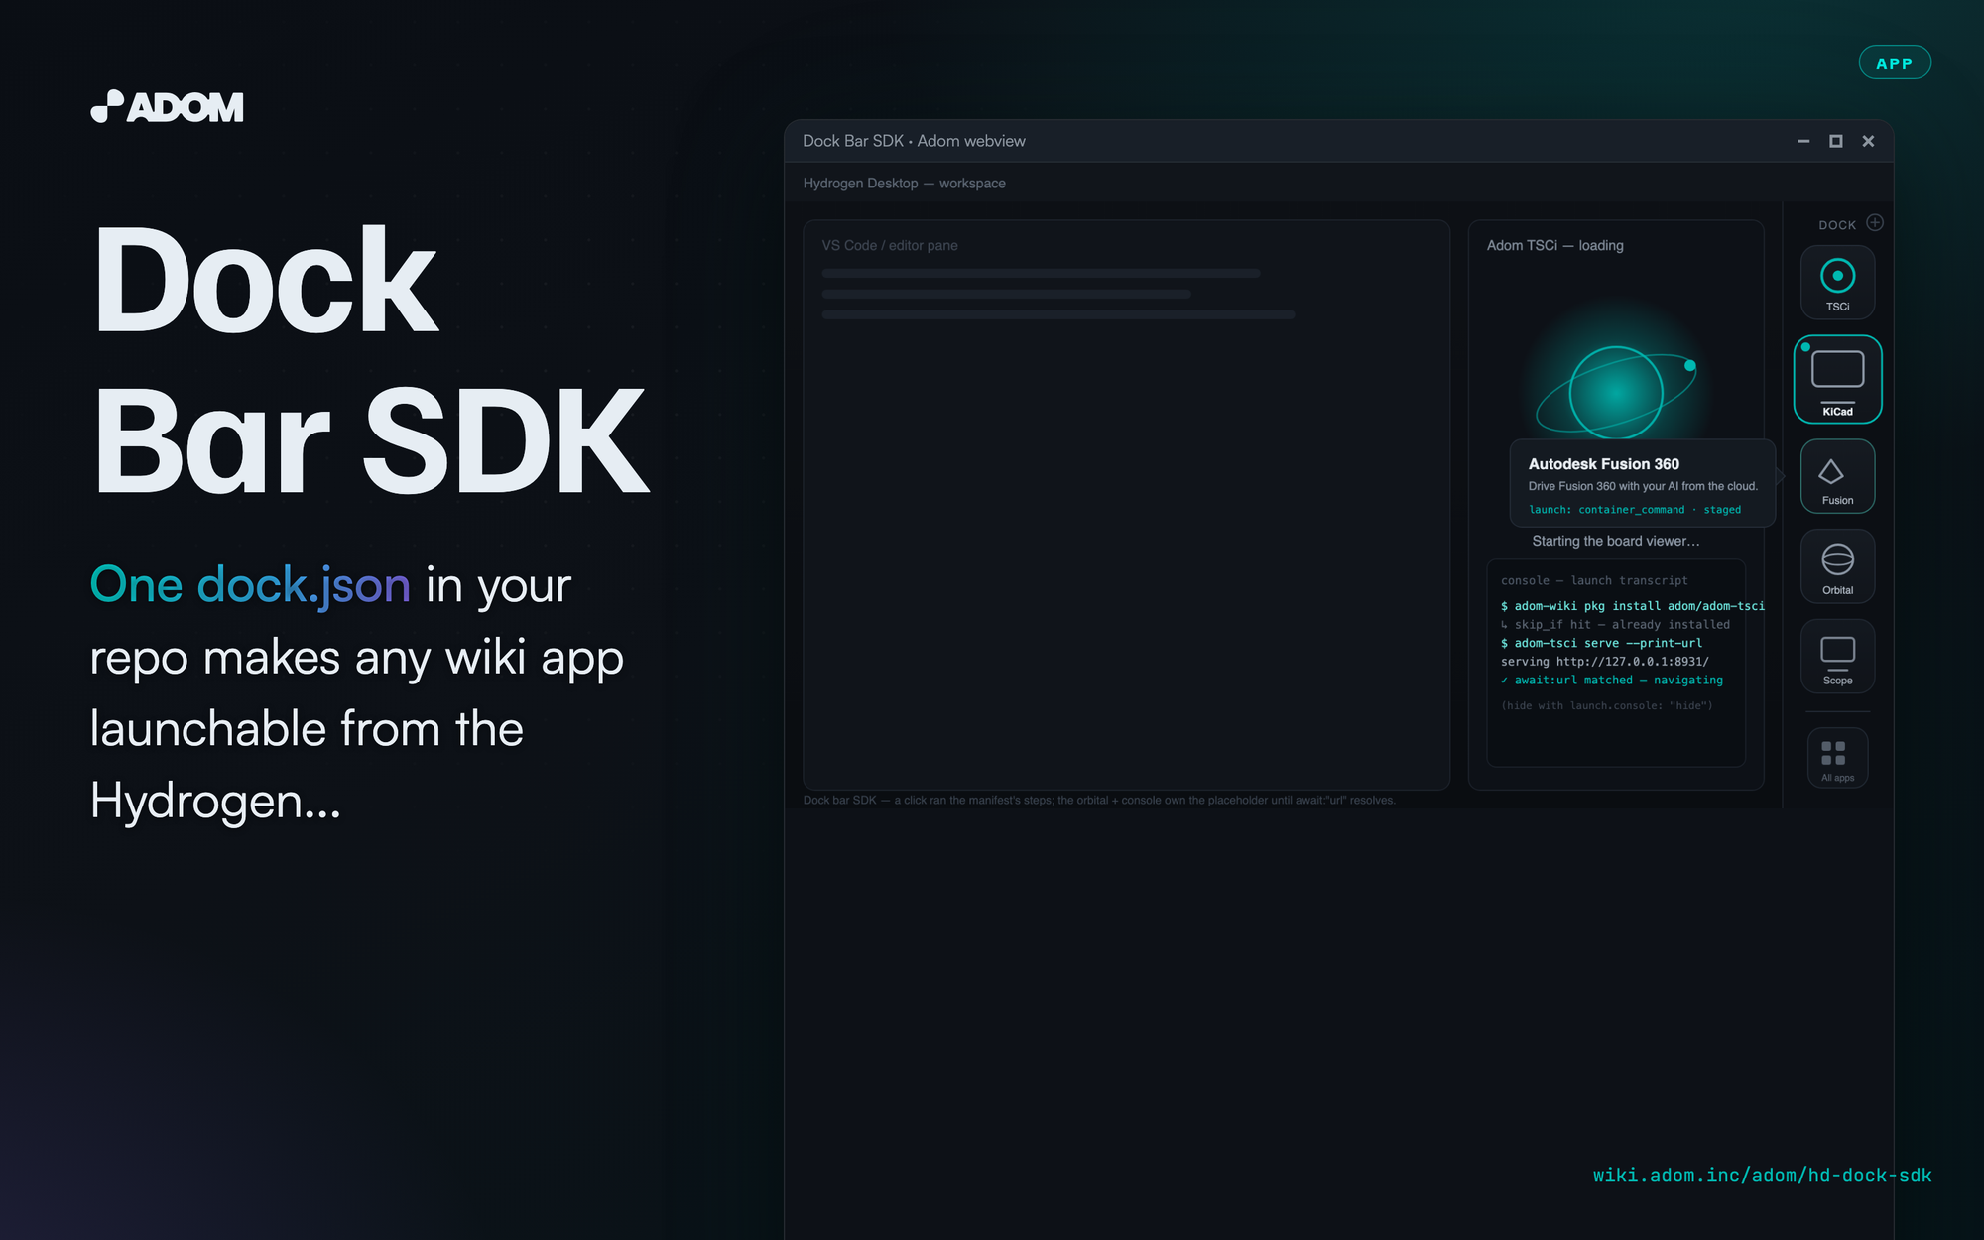This screenshot has width=1984, height=1240.
Task: Open the Orbital dock app
Action: point(1837,566)
